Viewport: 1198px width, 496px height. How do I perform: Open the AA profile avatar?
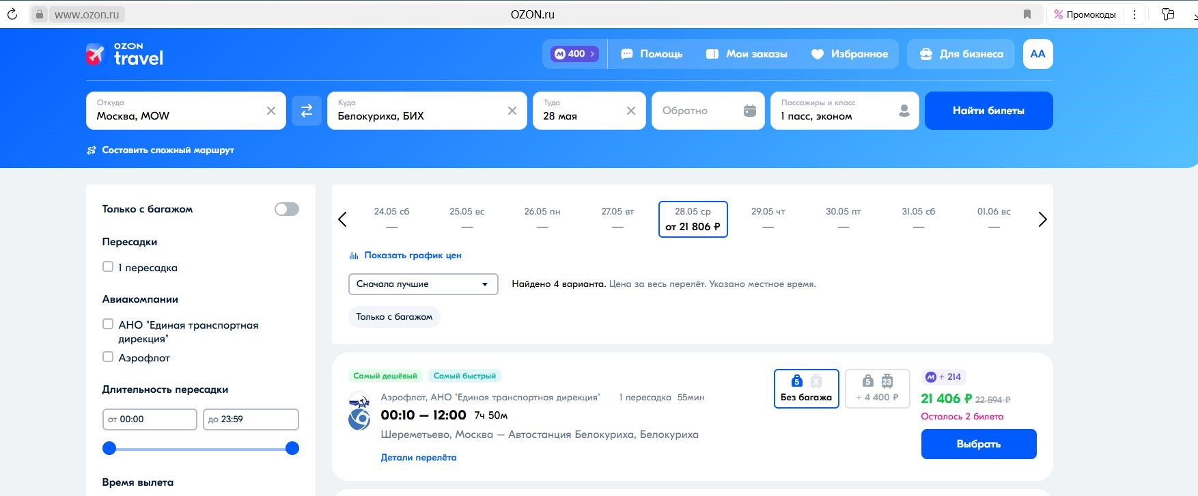1037,54
